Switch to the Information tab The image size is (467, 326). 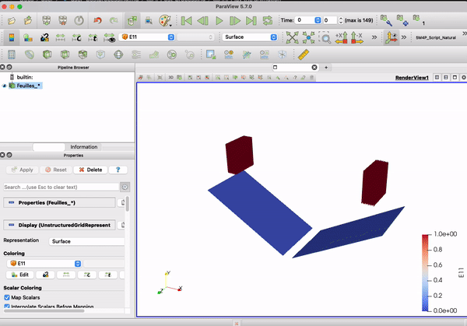pyautogui.click(x=84, y=146)
